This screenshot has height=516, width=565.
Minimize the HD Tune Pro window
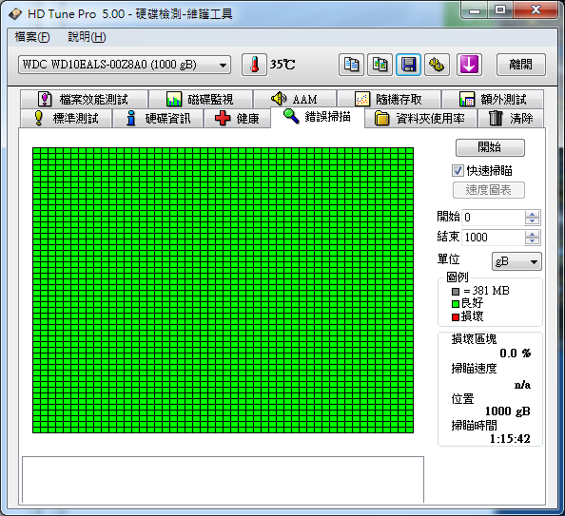(x=475, y=10)
